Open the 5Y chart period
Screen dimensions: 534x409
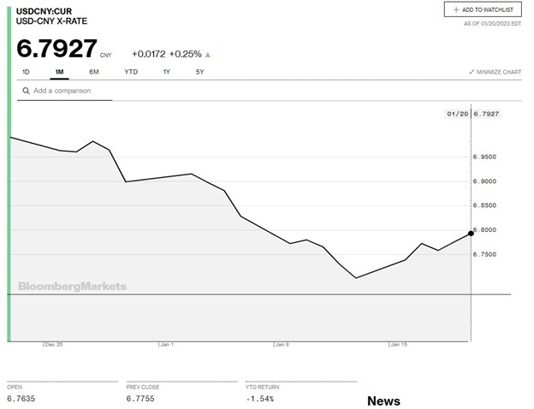pos(199,72)
